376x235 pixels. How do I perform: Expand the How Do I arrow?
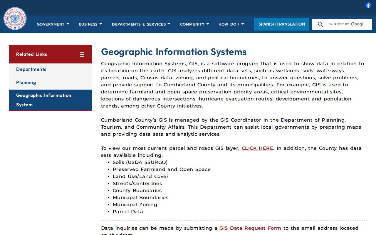pyautogui.click(x=243, y=24)
